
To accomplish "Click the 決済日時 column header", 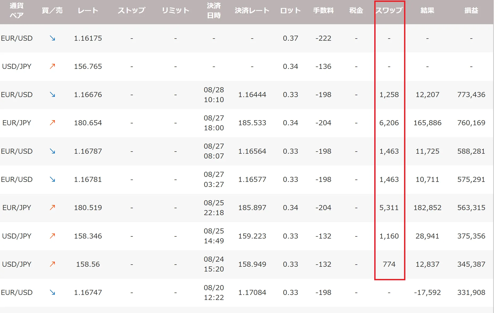I will tap(214, 10).
